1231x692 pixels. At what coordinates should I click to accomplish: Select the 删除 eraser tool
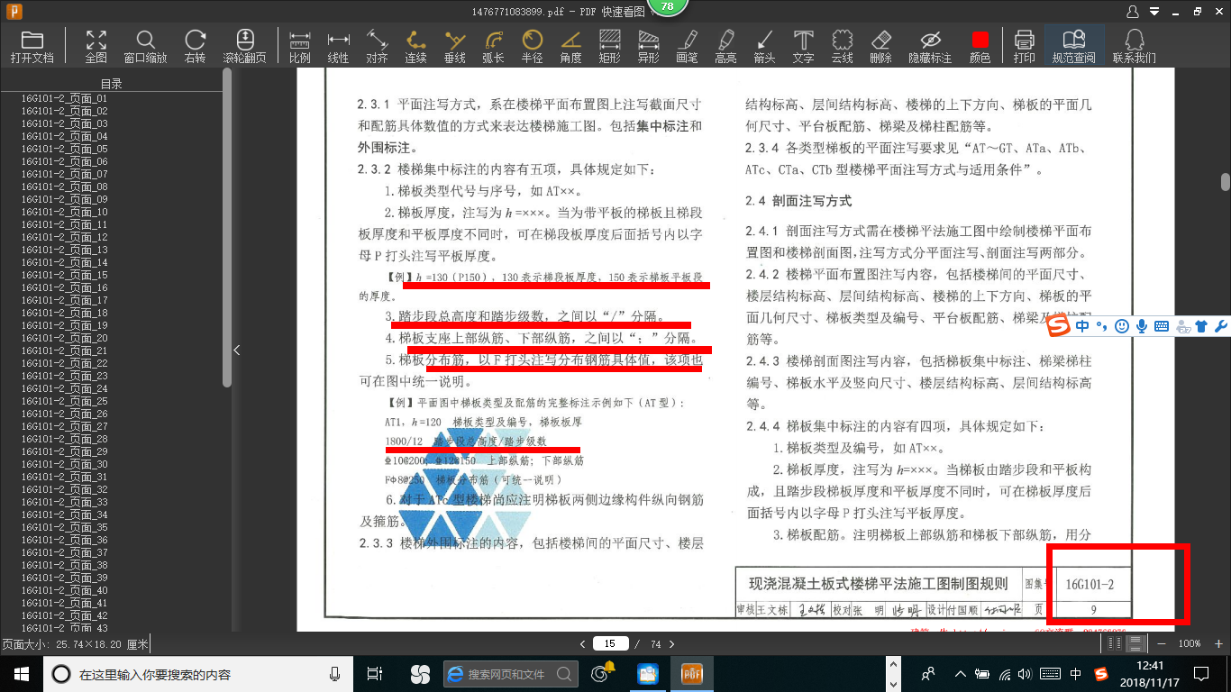click(x=880, y=46)
